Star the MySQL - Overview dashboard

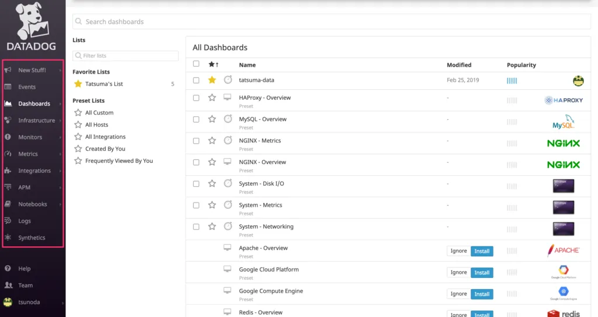tap(212, 119)
